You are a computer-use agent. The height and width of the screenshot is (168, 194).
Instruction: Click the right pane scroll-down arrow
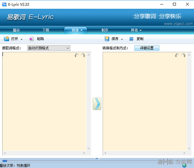pos(189,148)
